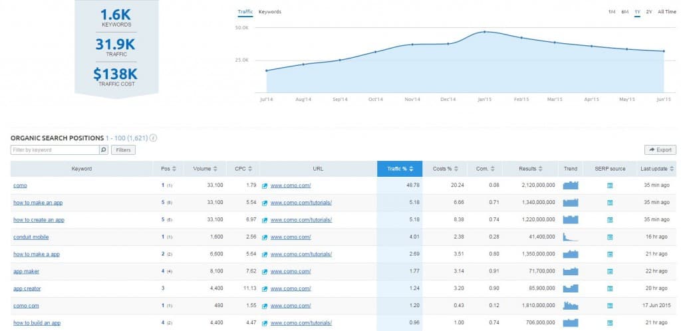Switch chart to Keywords tab
This screenshot has width=681, height=331.
269,12
